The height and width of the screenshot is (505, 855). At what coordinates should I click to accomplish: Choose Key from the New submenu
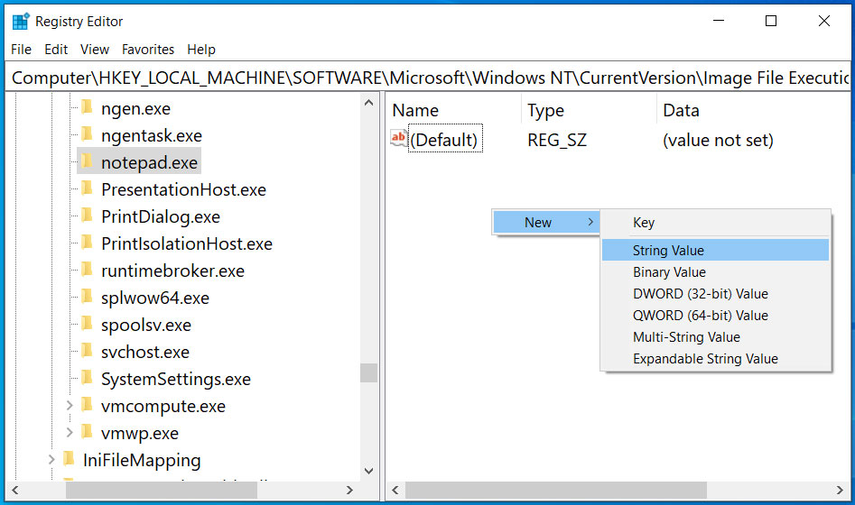[715, 223]
